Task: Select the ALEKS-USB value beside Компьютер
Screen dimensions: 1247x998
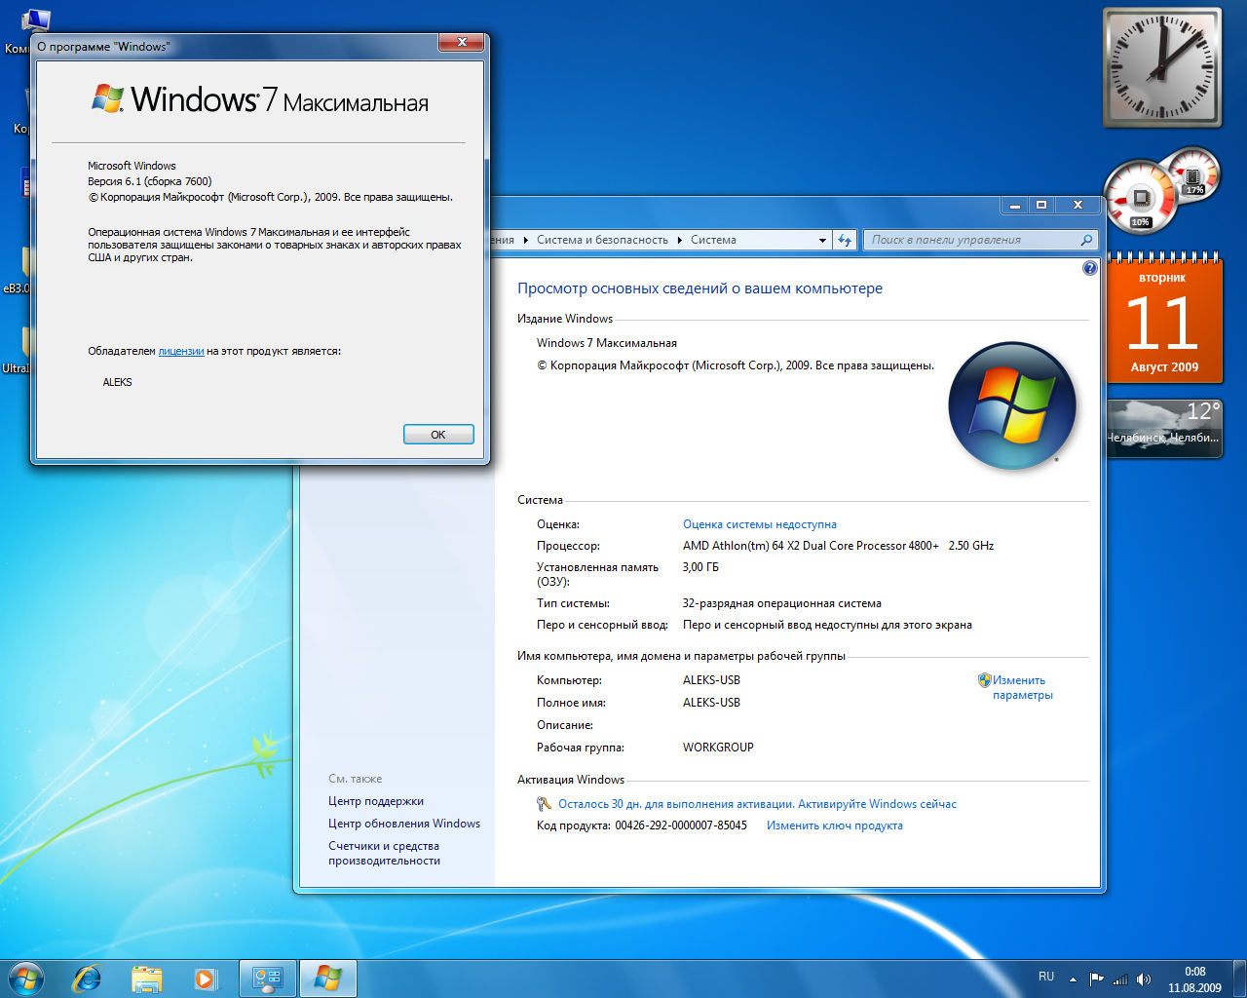Action: (x=711, y=680)
